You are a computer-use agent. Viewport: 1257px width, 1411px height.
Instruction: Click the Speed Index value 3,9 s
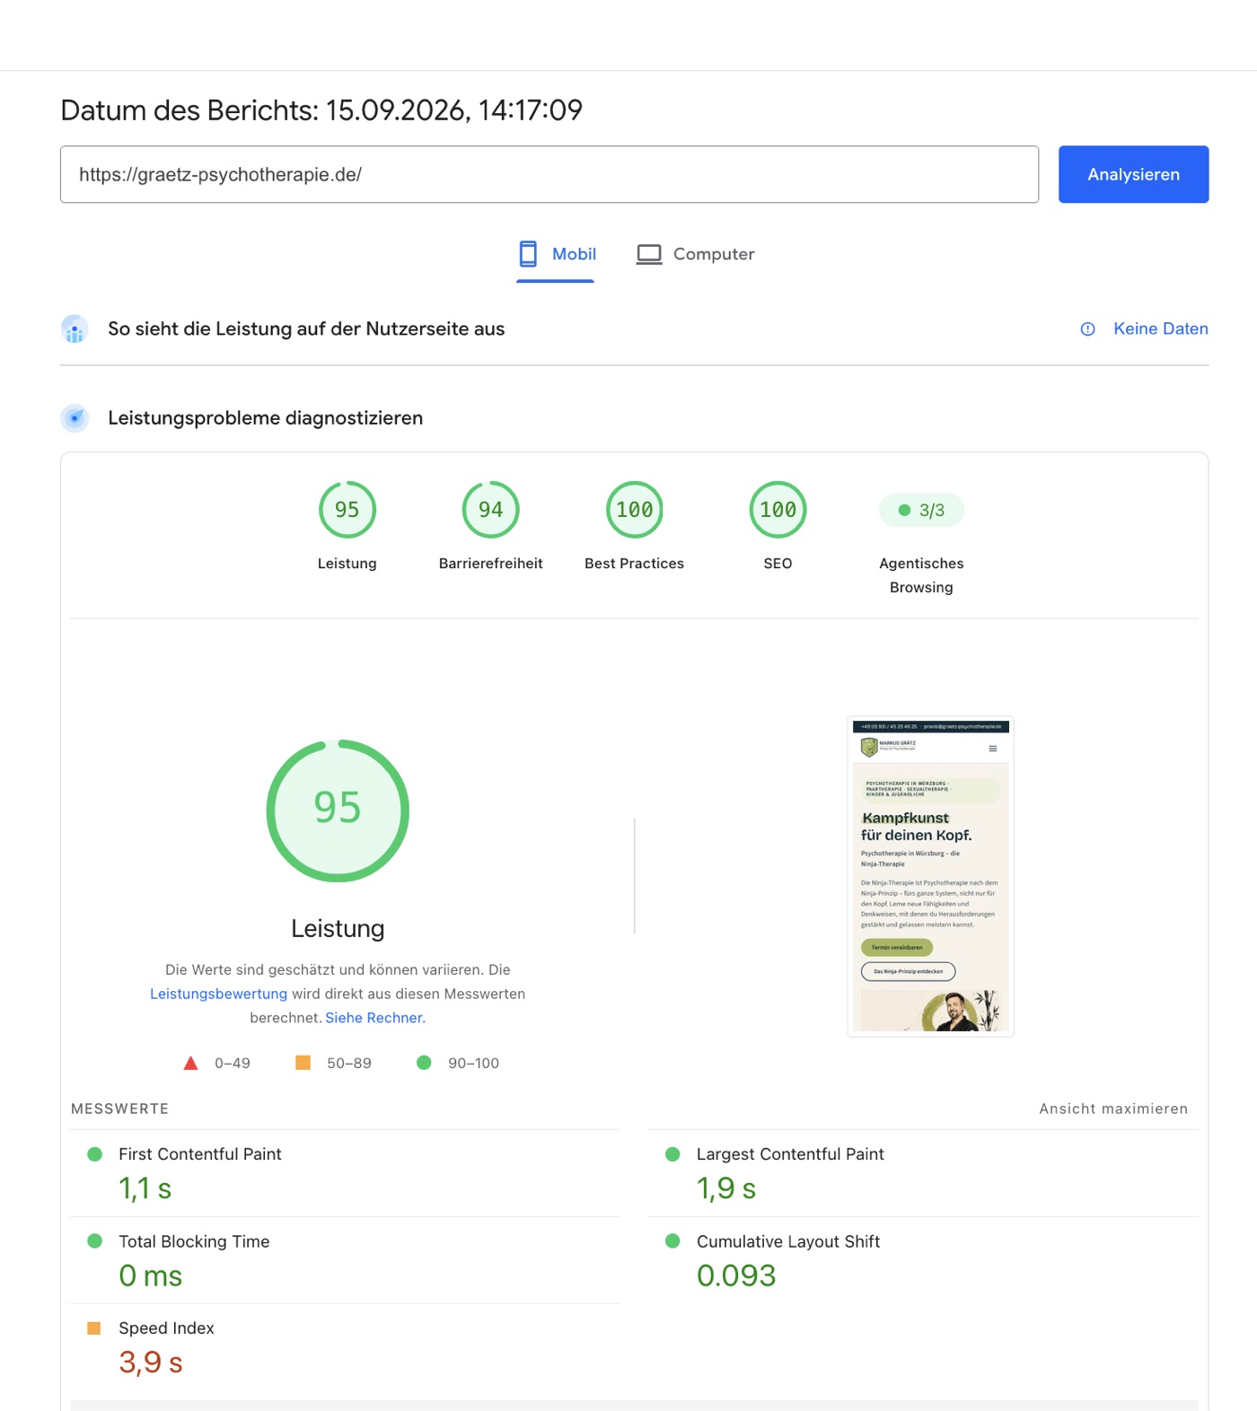pos(151,1363)
